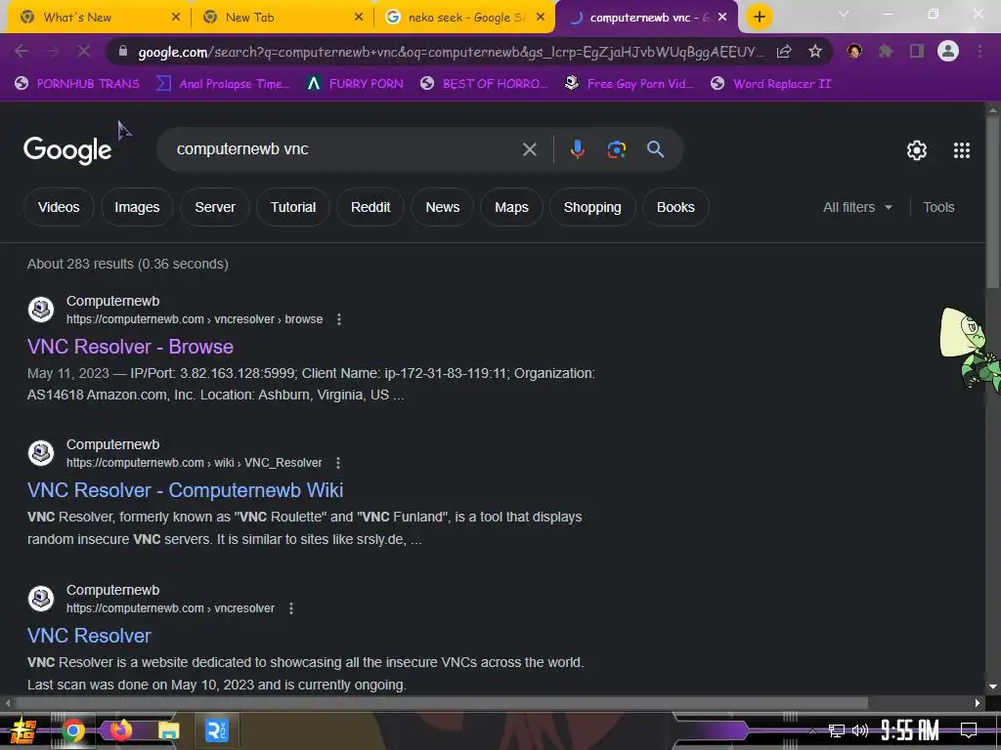1001x750 pixels.
Task: Open Chrome's three-dot menu
Action: point(979,51)
